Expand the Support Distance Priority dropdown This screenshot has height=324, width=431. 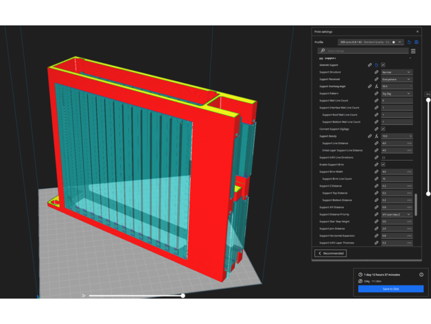tap(397, 214)
